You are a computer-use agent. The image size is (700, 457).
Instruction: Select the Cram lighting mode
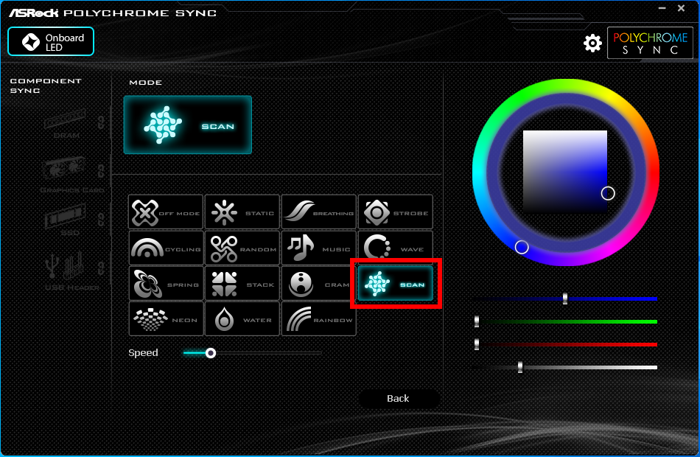tap(319, 283)
